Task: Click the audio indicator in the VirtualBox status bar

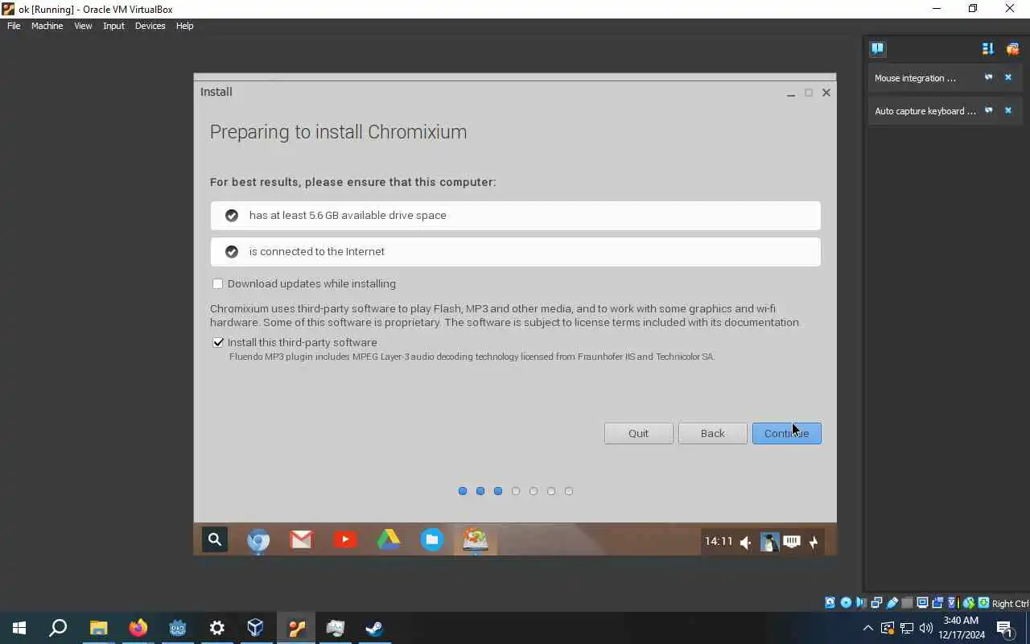Action: (x=861, y=603)
